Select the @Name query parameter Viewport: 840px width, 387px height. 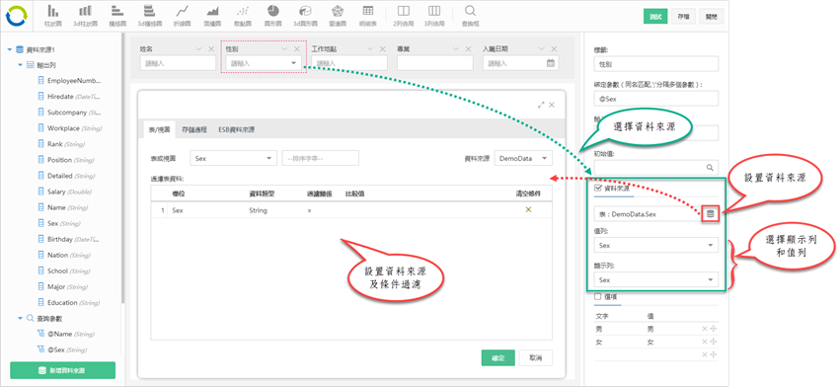(65, 334)
